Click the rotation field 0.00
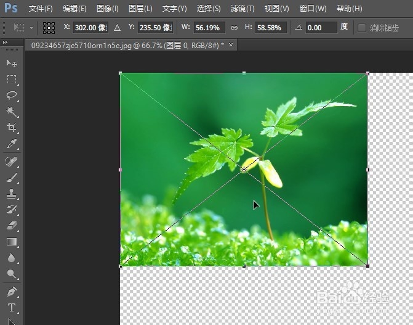The height and width of the screenshot is (325, 413). (321, 28)
